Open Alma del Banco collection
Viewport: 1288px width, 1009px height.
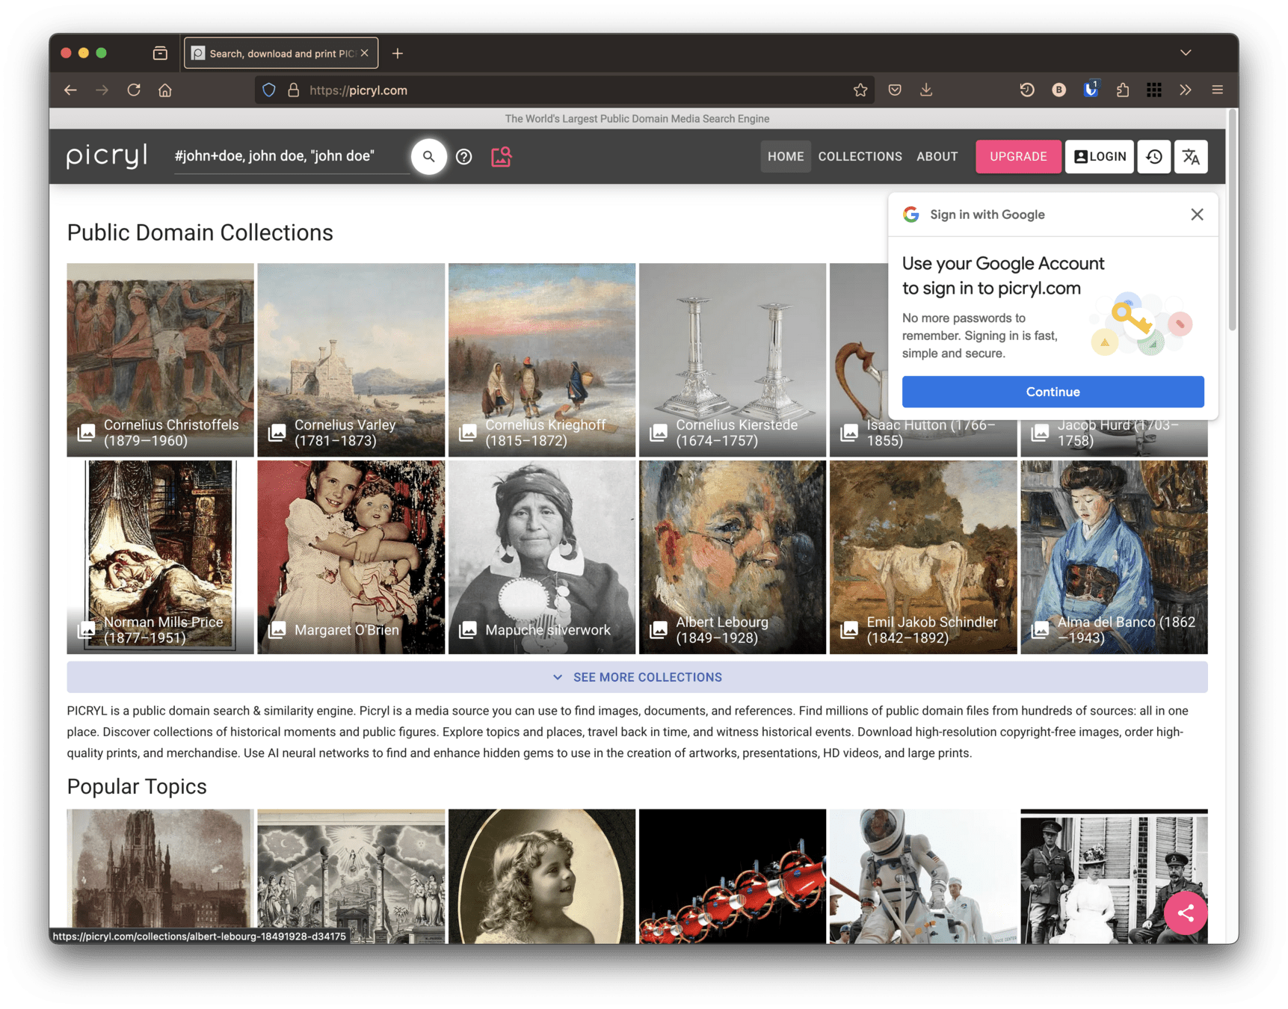[1114, 557]
